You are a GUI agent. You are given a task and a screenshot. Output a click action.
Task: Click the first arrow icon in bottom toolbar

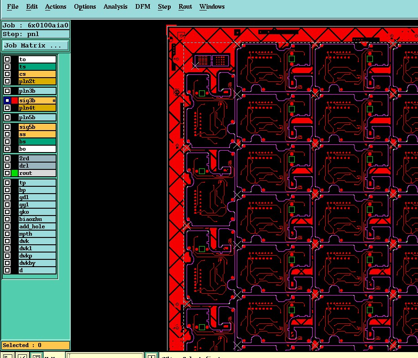[7, 356]
